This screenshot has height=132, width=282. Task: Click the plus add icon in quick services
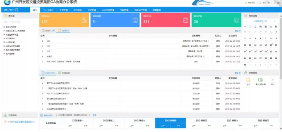click(273, 80)
